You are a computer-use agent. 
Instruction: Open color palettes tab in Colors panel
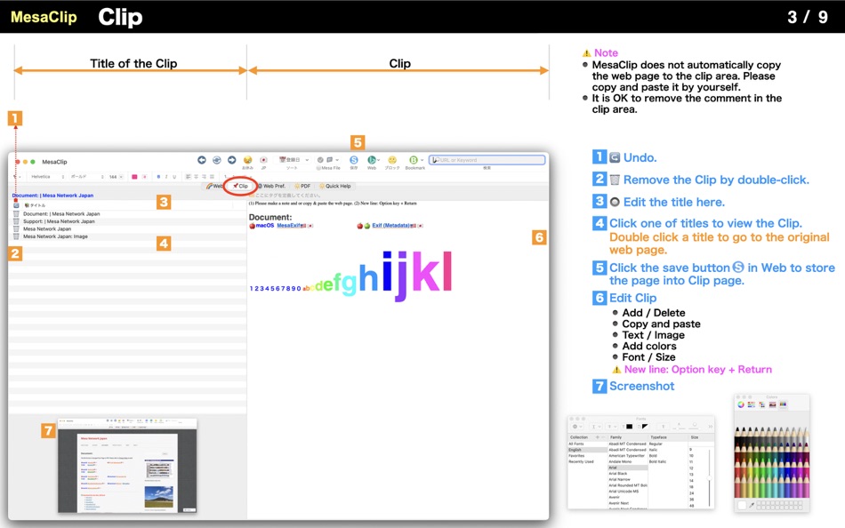[x=762, y=404]
